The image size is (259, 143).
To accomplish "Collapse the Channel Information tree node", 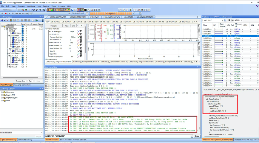I will coord(46,29).
